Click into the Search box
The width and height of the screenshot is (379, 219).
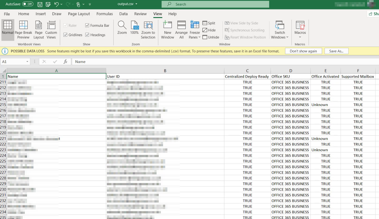click(x=215, y=4)
